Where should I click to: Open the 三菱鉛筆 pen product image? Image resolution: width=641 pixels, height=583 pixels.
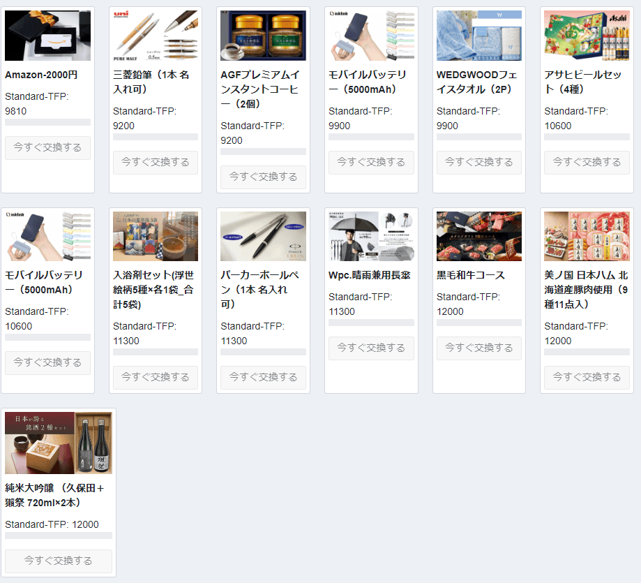(156, 36)
